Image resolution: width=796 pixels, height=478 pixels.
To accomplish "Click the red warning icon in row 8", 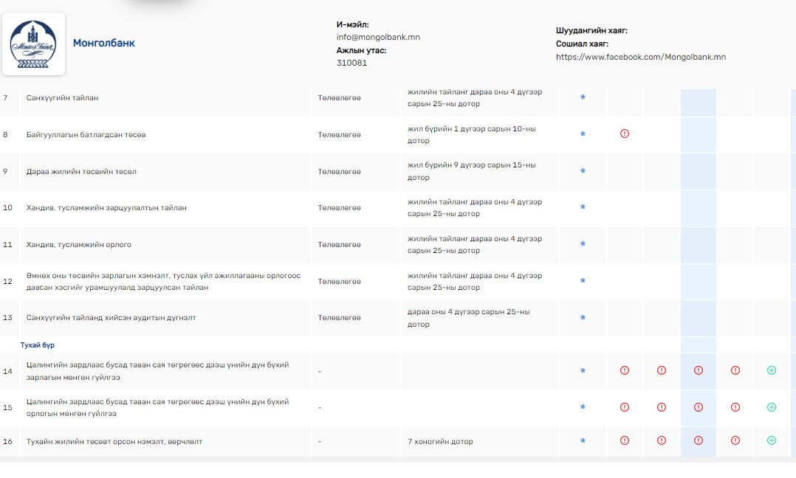I will (x=625, y=134).
